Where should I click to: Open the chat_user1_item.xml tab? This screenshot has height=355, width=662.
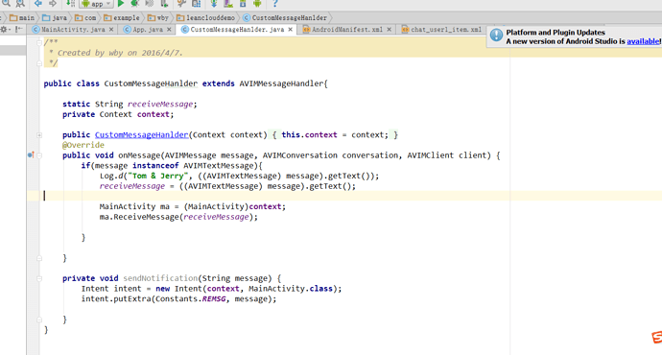441,30
